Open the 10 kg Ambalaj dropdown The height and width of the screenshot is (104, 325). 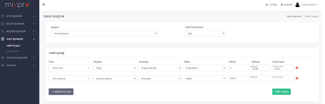coord(160,68)
